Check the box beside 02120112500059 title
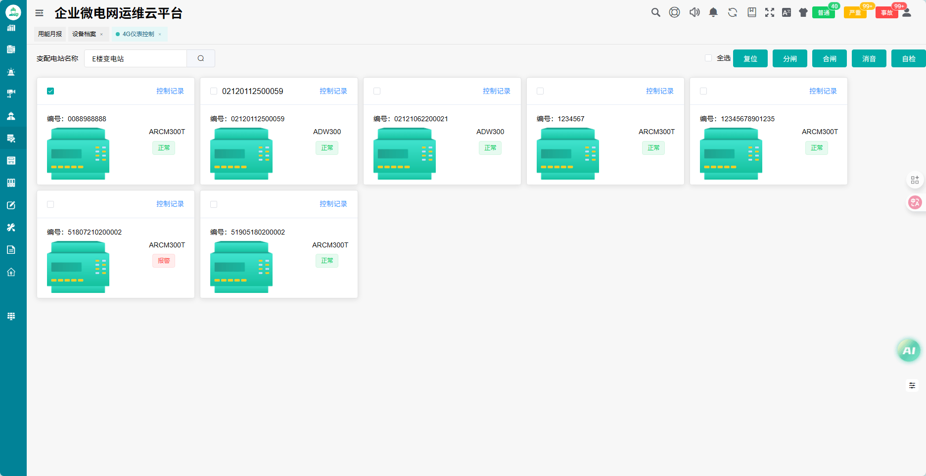The width and height of the screenshot is (926, 476). point(214,91)
